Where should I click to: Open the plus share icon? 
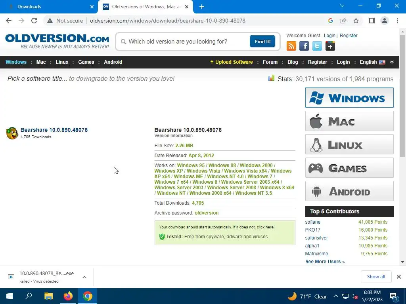tap(330, 46)
